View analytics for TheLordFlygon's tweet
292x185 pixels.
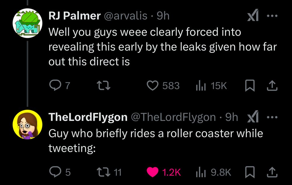click(x=200, y=172)
